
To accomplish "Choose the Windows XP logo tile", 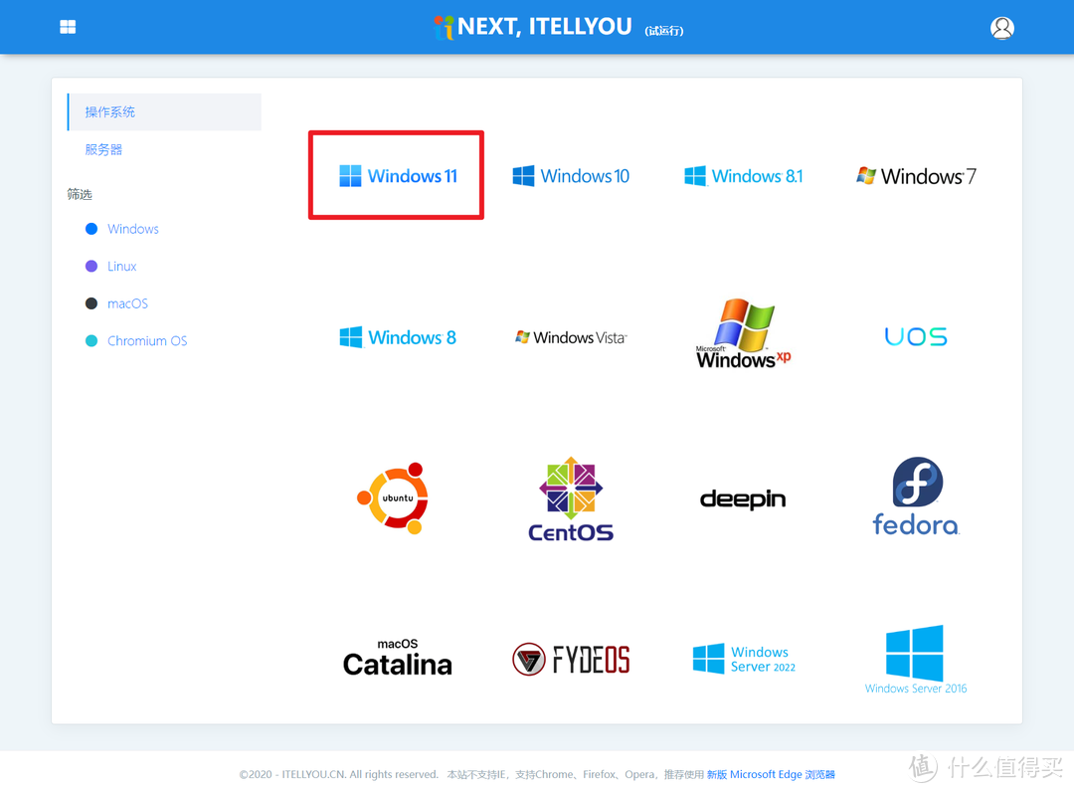I will pos(743,333).
